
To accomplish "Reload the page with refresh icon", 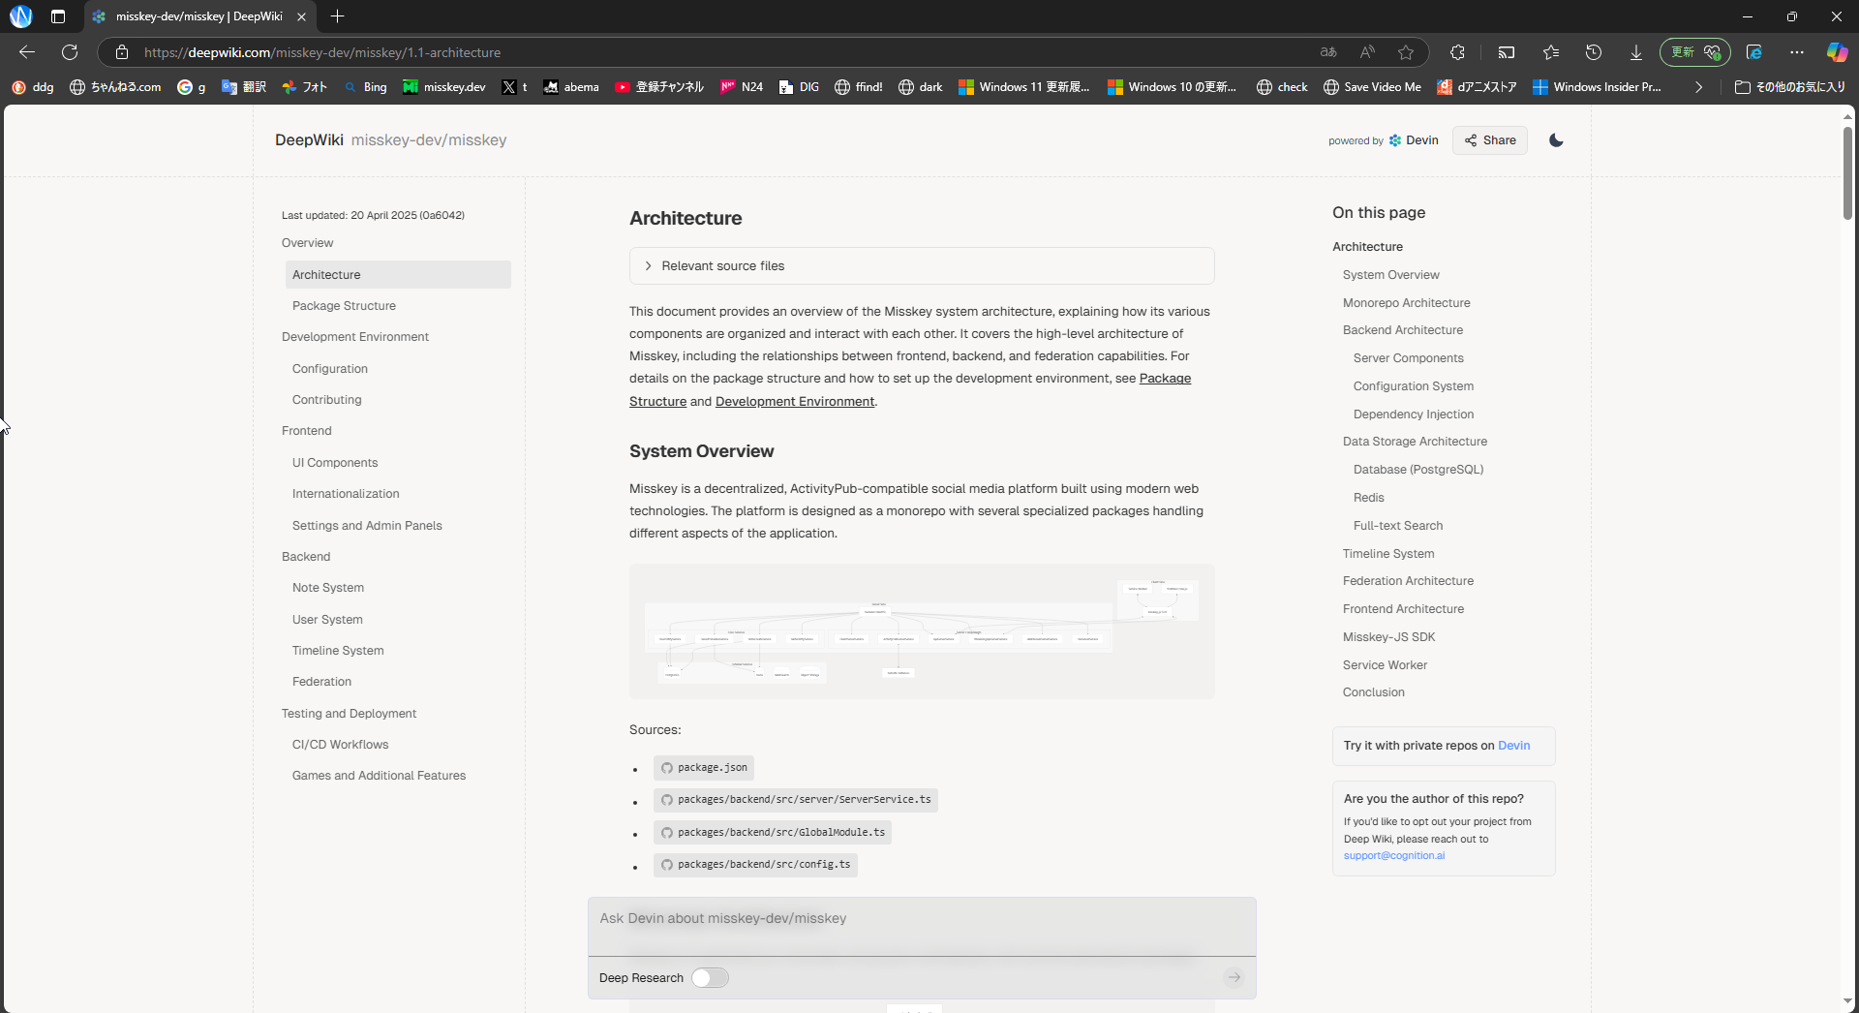I will point(70,52).
